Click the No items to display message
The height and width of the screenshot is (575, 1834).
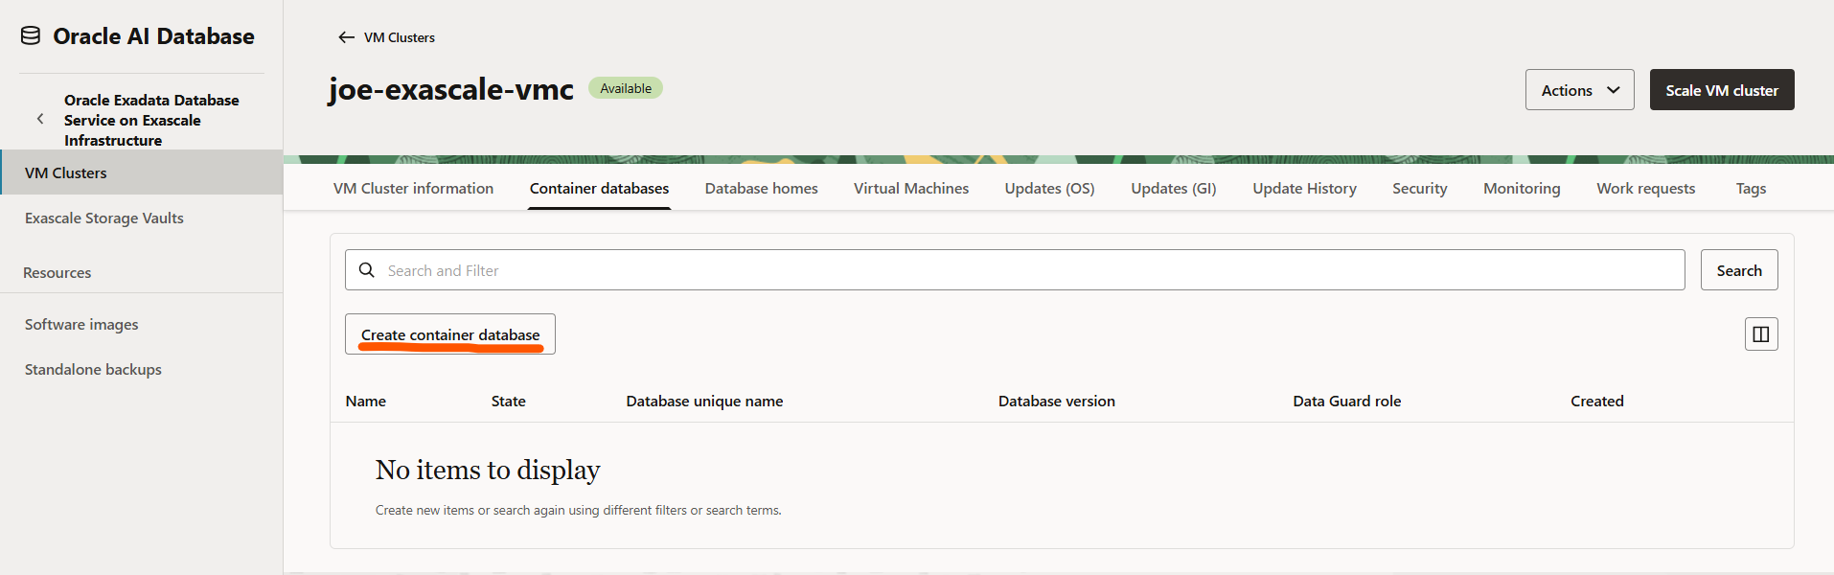coord(488,470)
